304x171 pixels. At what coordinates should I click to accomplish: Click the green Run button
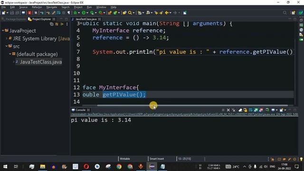[x=84, y=13]
